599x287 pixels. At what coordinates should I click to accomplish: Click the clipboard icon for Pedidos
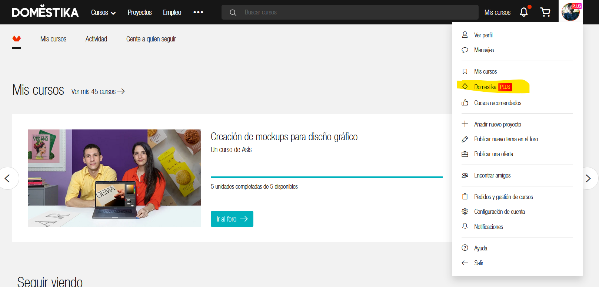(x=465, y=196)
